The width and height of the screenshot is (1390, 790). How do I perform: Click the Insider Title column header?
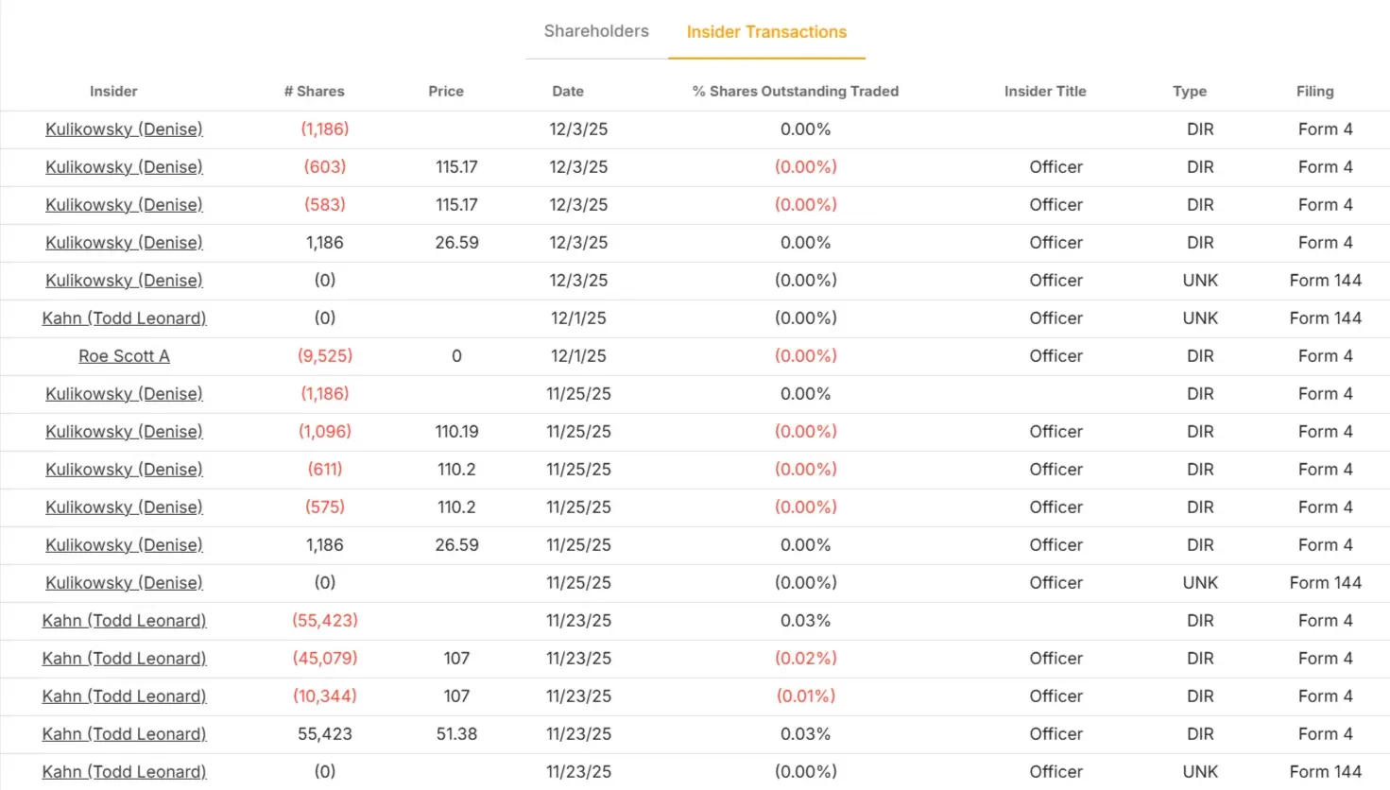(x=1045, y=92)
